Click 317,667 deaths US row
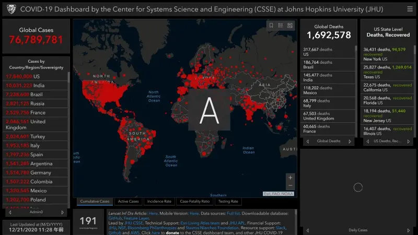 click(328, 52)
